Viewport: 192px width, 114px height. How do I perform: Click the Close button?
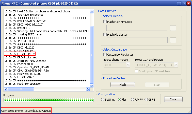(173, 99)
